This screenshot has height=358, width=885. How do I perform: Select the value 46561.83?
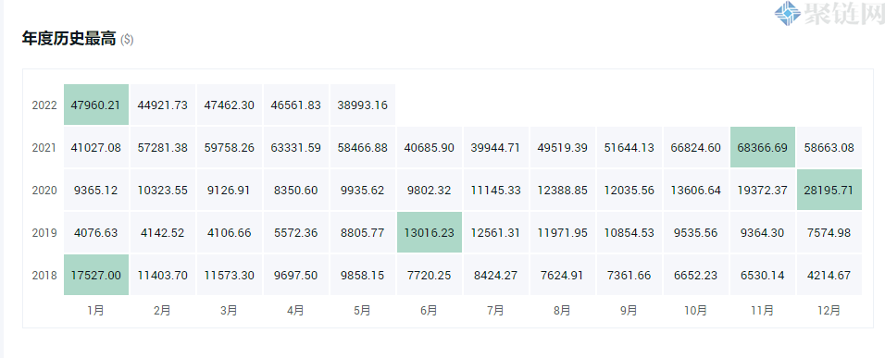click(x=295, y=105)
